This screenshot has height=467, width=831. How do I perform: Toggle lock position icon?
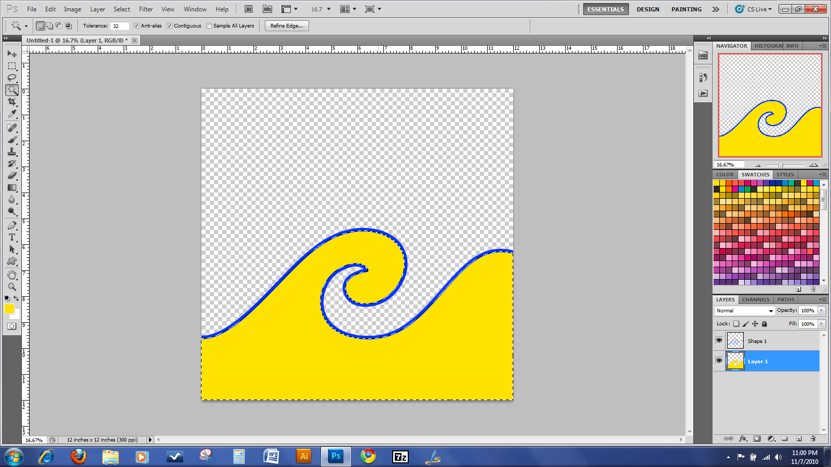coord(755,324)
